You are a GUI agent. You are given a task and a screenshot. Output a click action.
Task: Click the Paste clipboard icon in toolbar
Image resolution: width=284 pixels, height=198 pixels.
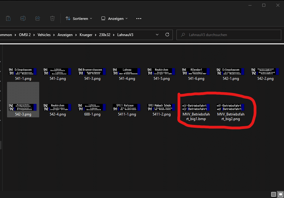coord(8,19)
